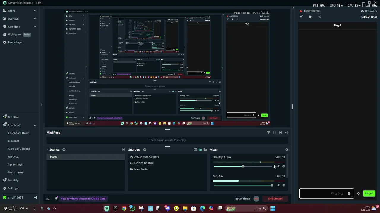
Task: Open Mixer advanced audio settings gear
Action: pos(286,150)
